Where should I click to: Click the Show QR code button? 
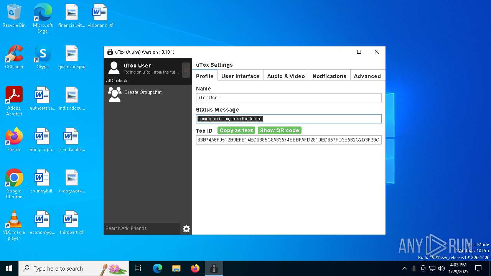pos(280,130)
